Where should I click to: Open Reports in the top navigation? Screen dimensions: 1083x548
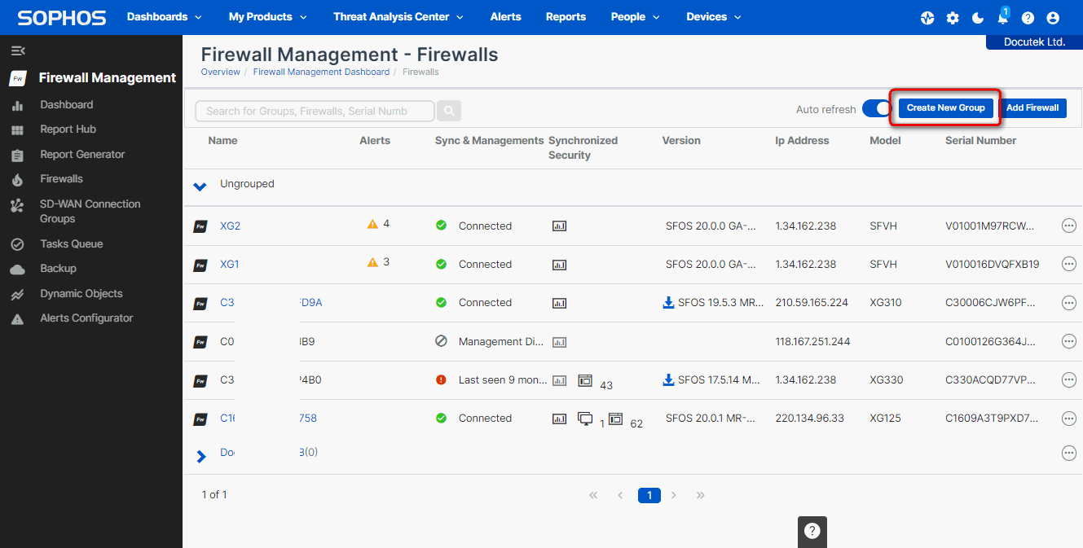566,17
